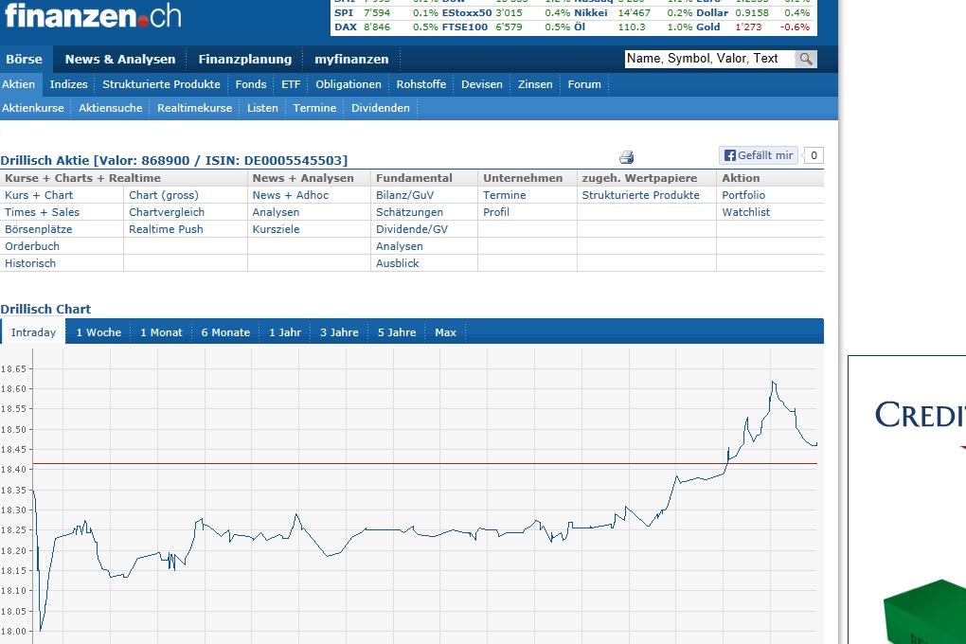The image size is (966, 644).
Task: Type in the Name, Symbol, Valor search field
Action: point(708,59)
